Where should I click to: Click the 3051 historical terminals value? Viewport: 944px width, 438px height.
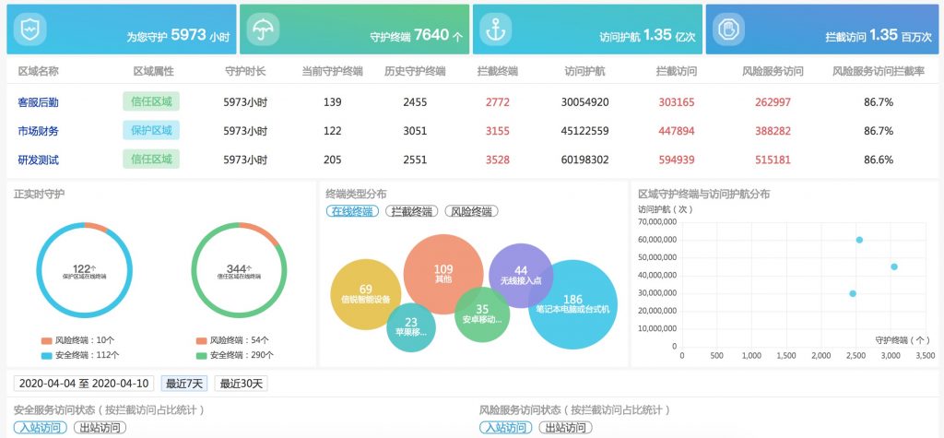tap(415, 131)
